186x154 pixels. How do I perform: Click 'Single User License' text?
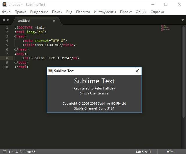click(x=94, y=93)
